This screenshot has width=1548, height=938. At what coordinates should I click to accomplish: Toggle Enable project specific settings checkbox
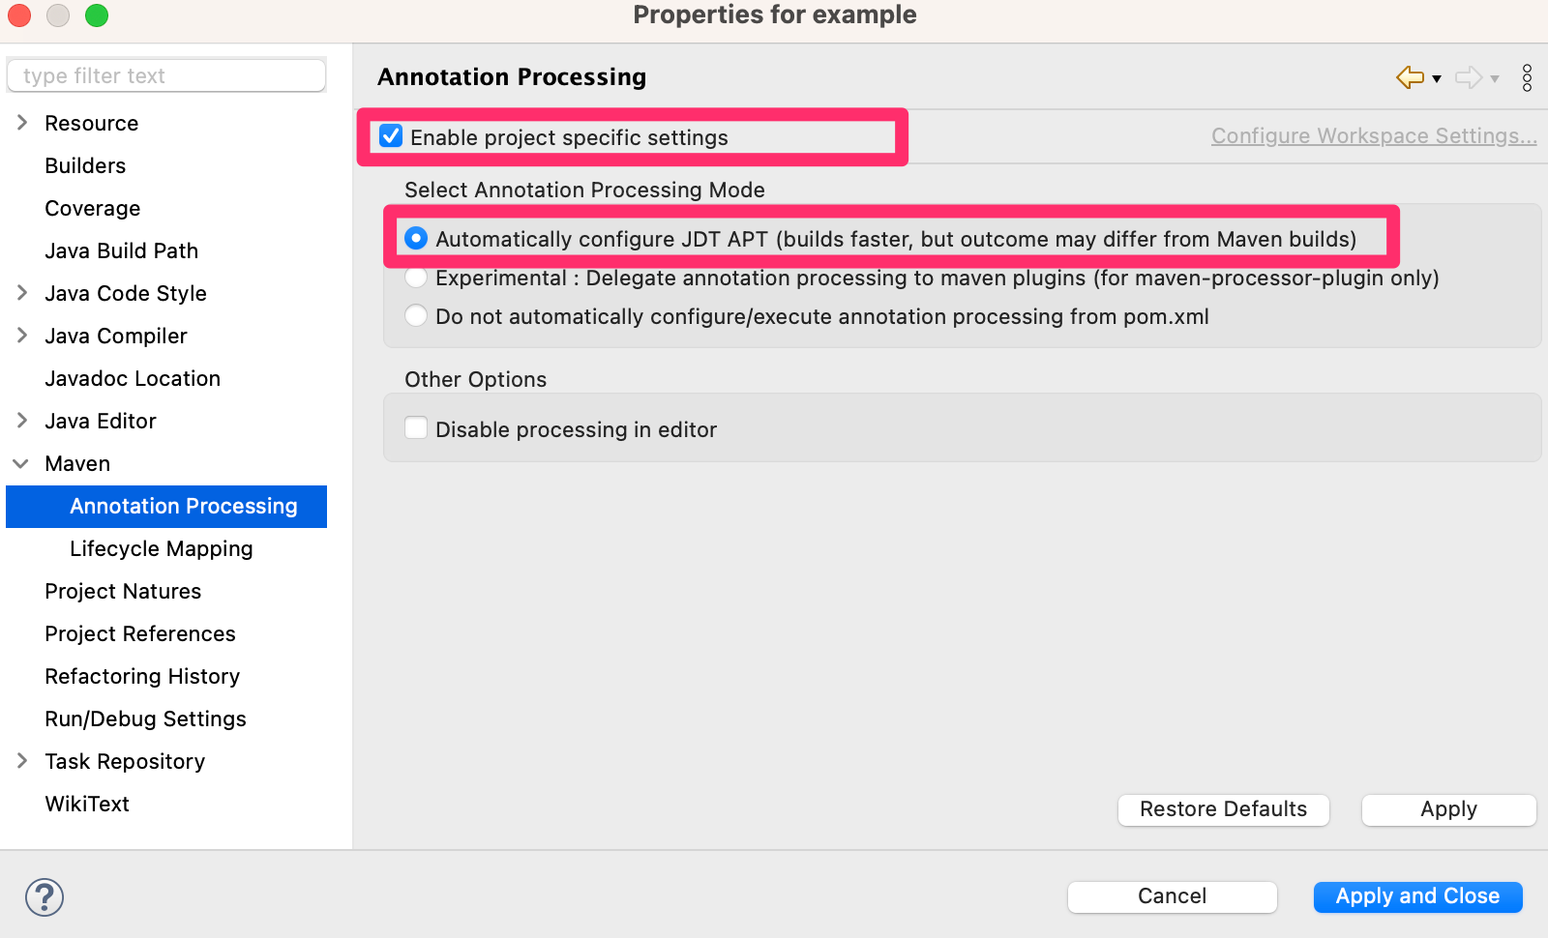click(x=392, y=136)
